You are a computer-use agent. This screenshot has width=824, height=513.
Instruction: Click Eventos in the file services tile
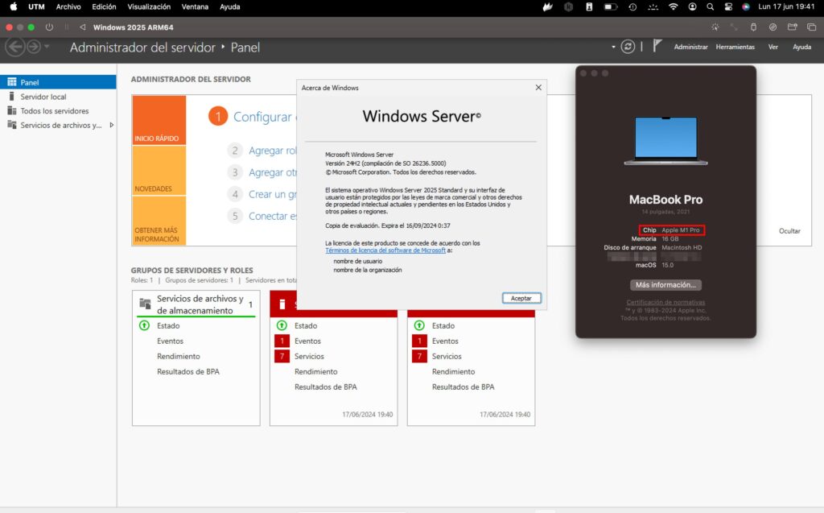click(x=171, y=341)
